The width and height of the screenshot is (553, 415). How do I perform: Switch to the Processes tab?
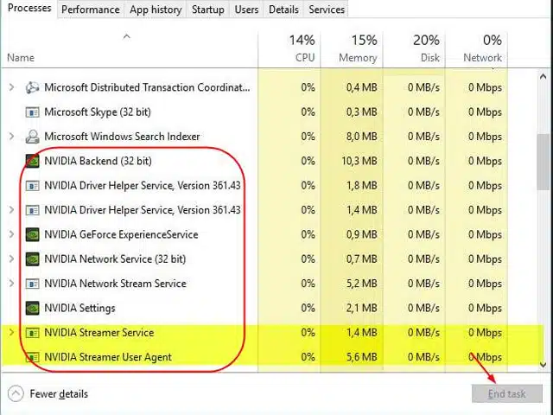coord(29,8)
